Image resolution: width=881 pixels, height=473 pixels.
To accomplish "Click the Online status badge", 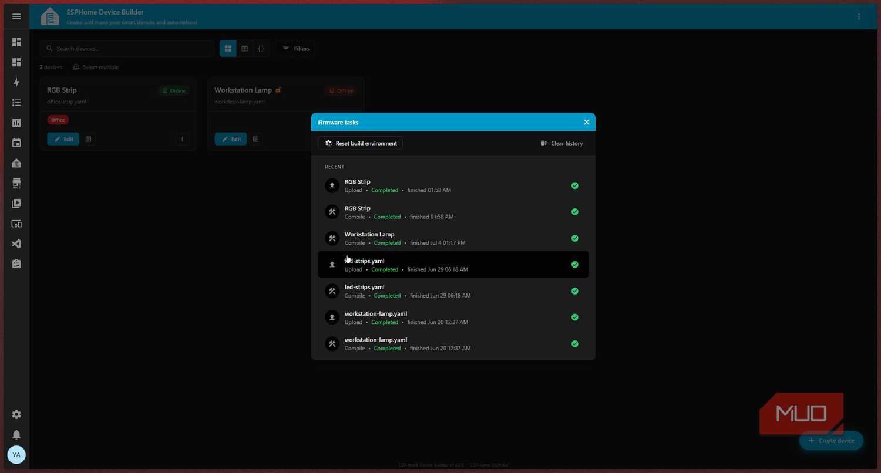I will point(174,91).
